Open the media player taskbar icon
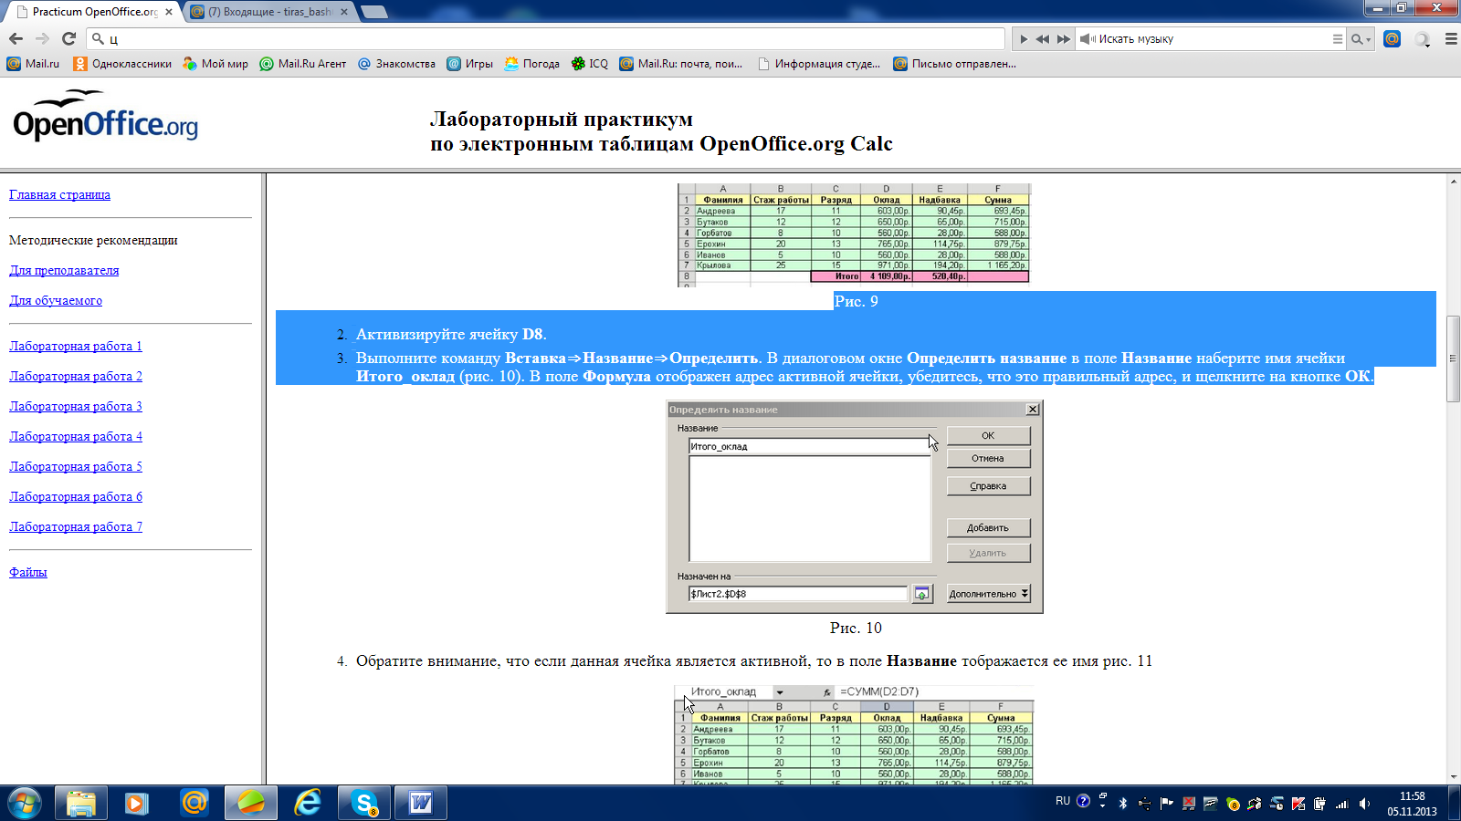The image size is (1461, 821). click(x=137, y=803)
